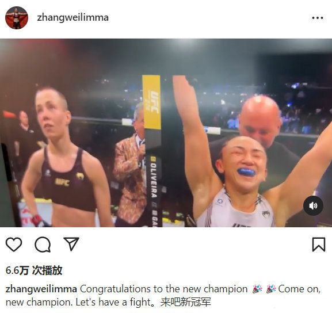This screenshot has height=313, width=332.
Task: Click the first party popper emoji in the caption
Action: 257,289
